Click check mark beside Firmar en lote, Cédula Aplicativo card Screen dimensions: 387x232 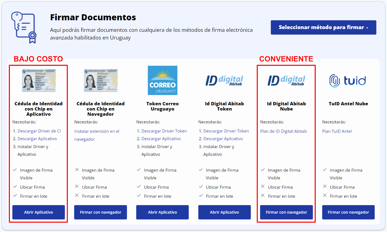click(15, 196)
